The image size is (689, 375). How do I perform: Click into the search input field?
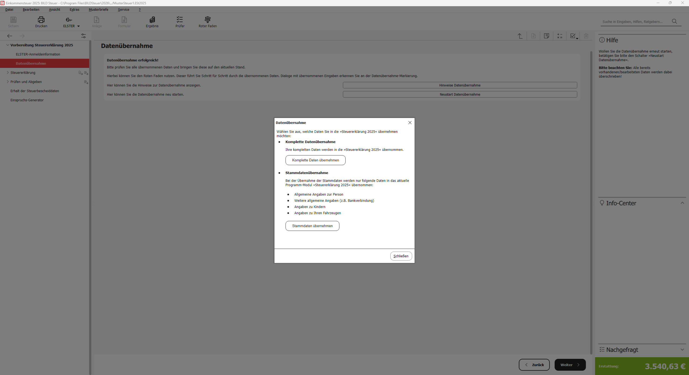tap(634, 22)
